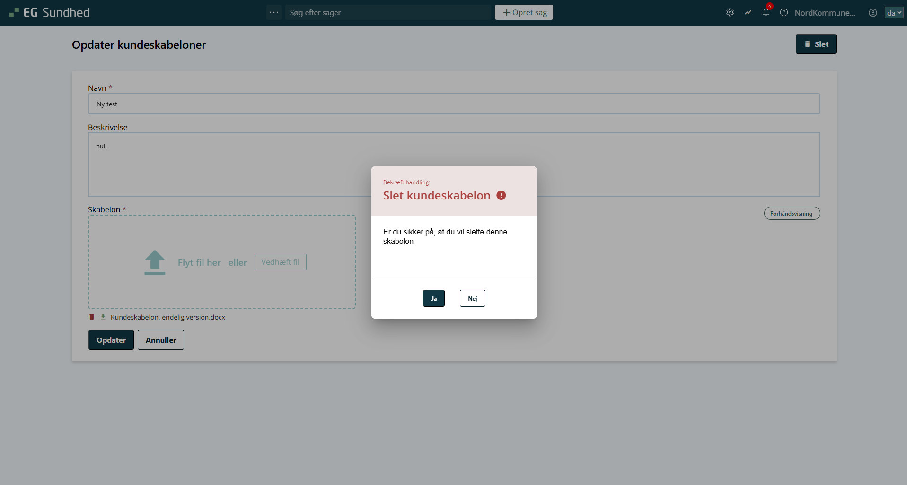Open the notifications bell
This screenshot has width=907, height=485.
tap(766, 13)
